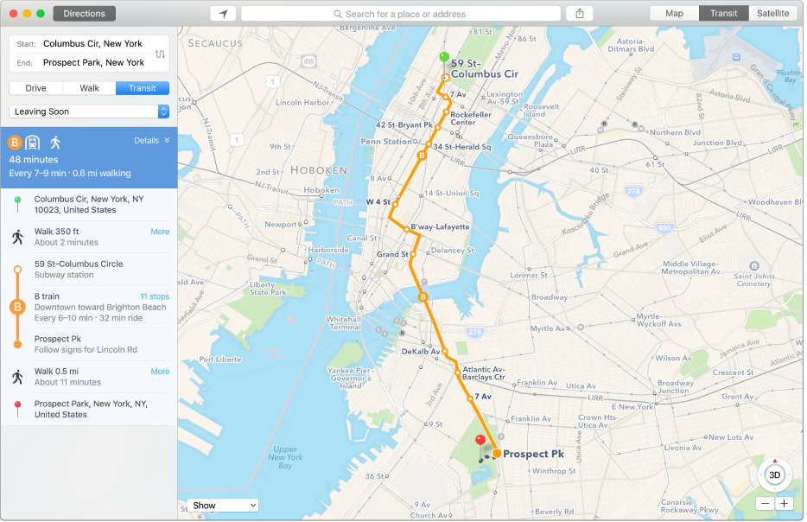Image resolution: width=807 pixels, height=522 pixels.
Task: Zoom out with the minus button
Action: pos(766,504)
